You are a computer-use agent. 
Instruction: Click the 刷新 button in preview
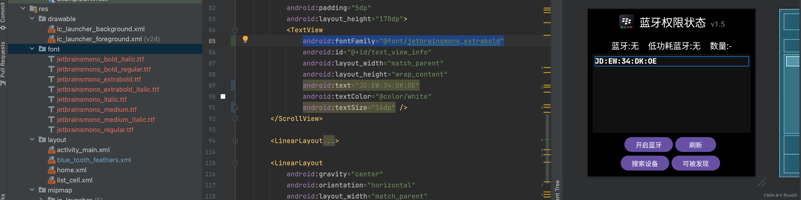coord(695,145)
